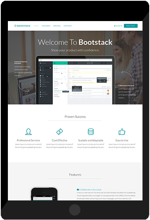Open the Pricing page from navbar
Viewport: 150px width, 220px height.
tap(57, 26)
